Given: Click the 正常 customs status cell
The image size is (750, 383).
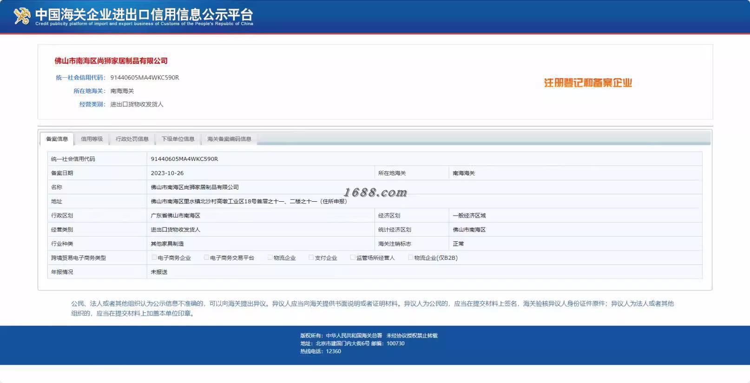Looking at the screenshot, I should pyautogui.click(x=458, y=244).
